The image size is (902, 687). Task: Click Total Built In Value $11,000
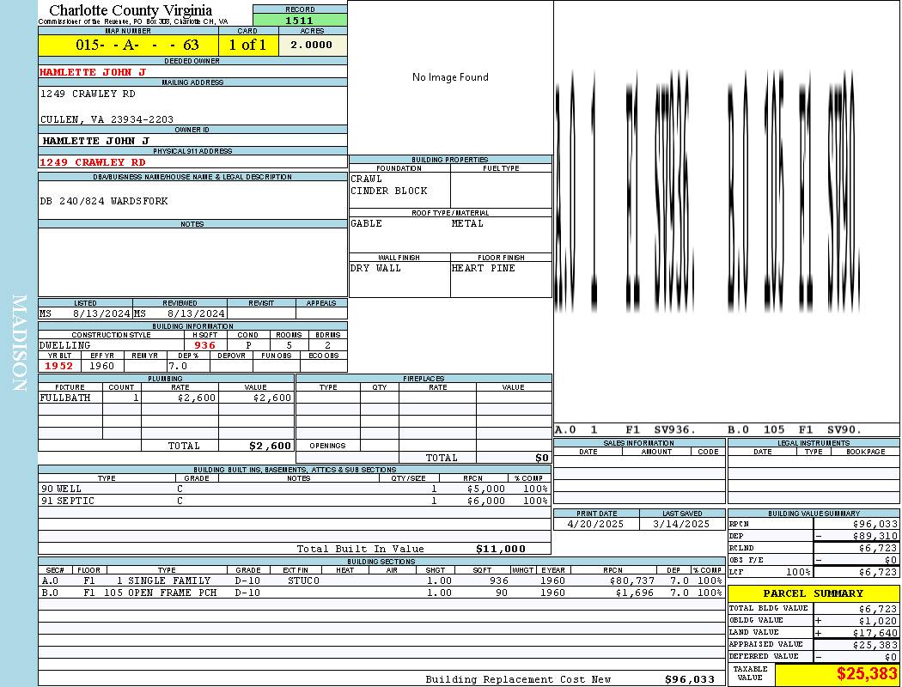pyautogui.click(x=501, y=549)
